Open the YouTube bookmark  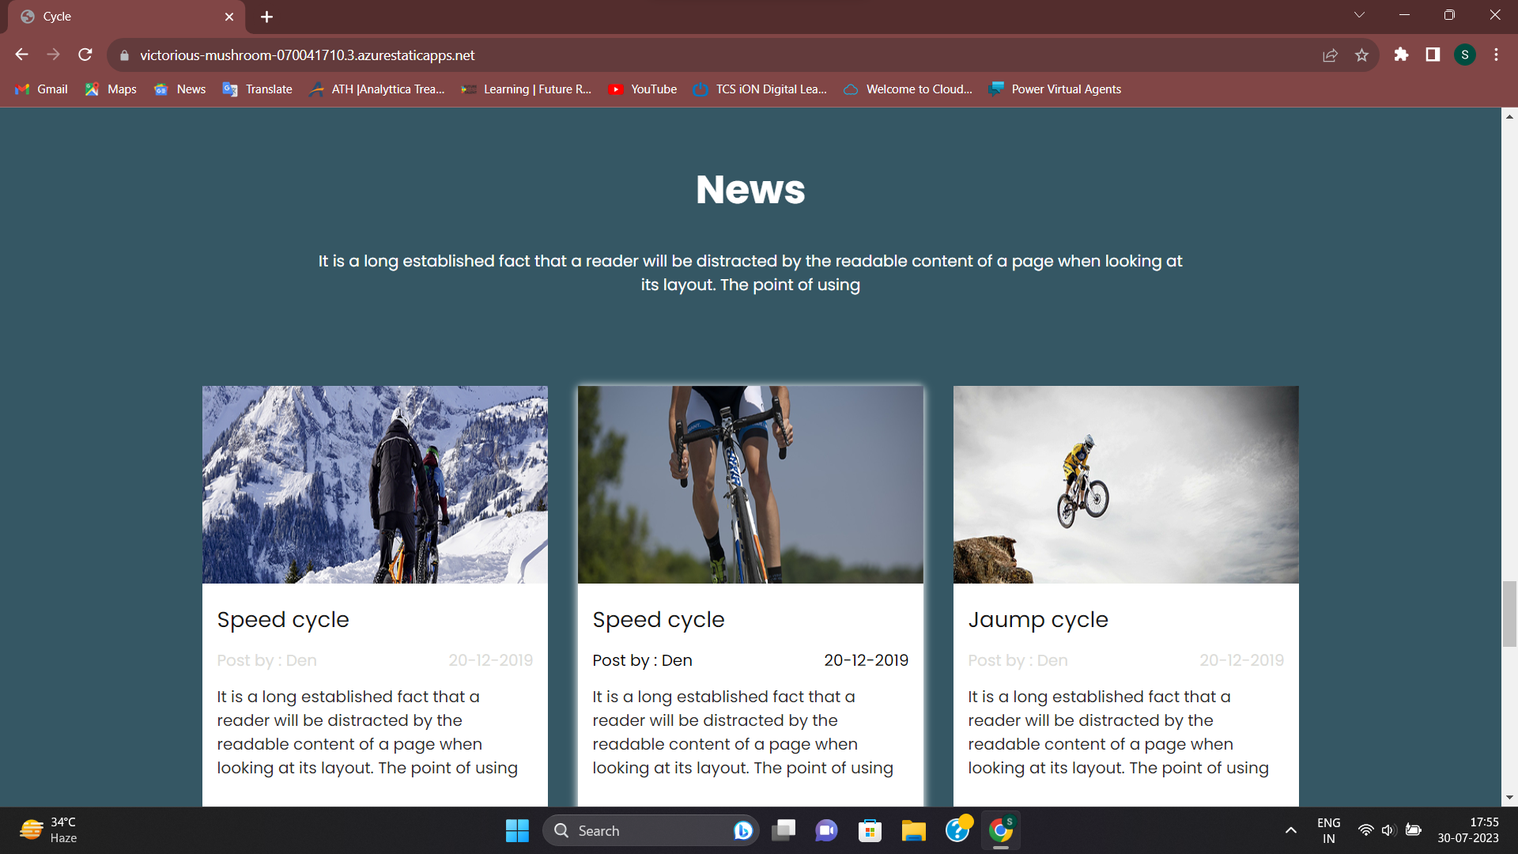642,89
